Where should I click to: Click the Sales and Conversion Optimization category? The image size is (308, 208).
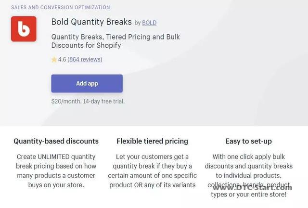coord(61,8)
